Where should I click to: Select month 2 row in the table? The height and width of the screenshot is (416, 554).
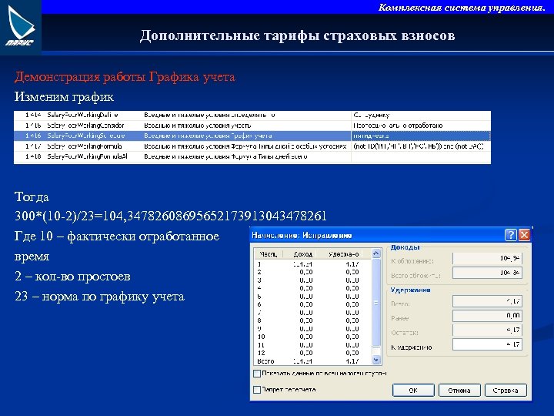(x=312, y=272)
